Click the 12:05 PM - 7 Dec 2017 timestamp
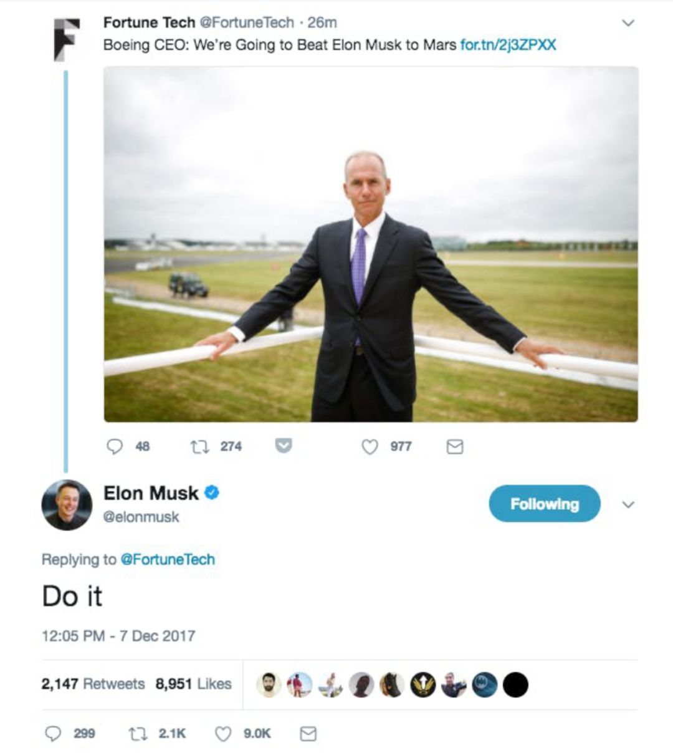Viewport: 673px width, 755px height. (x=118, y=636)
